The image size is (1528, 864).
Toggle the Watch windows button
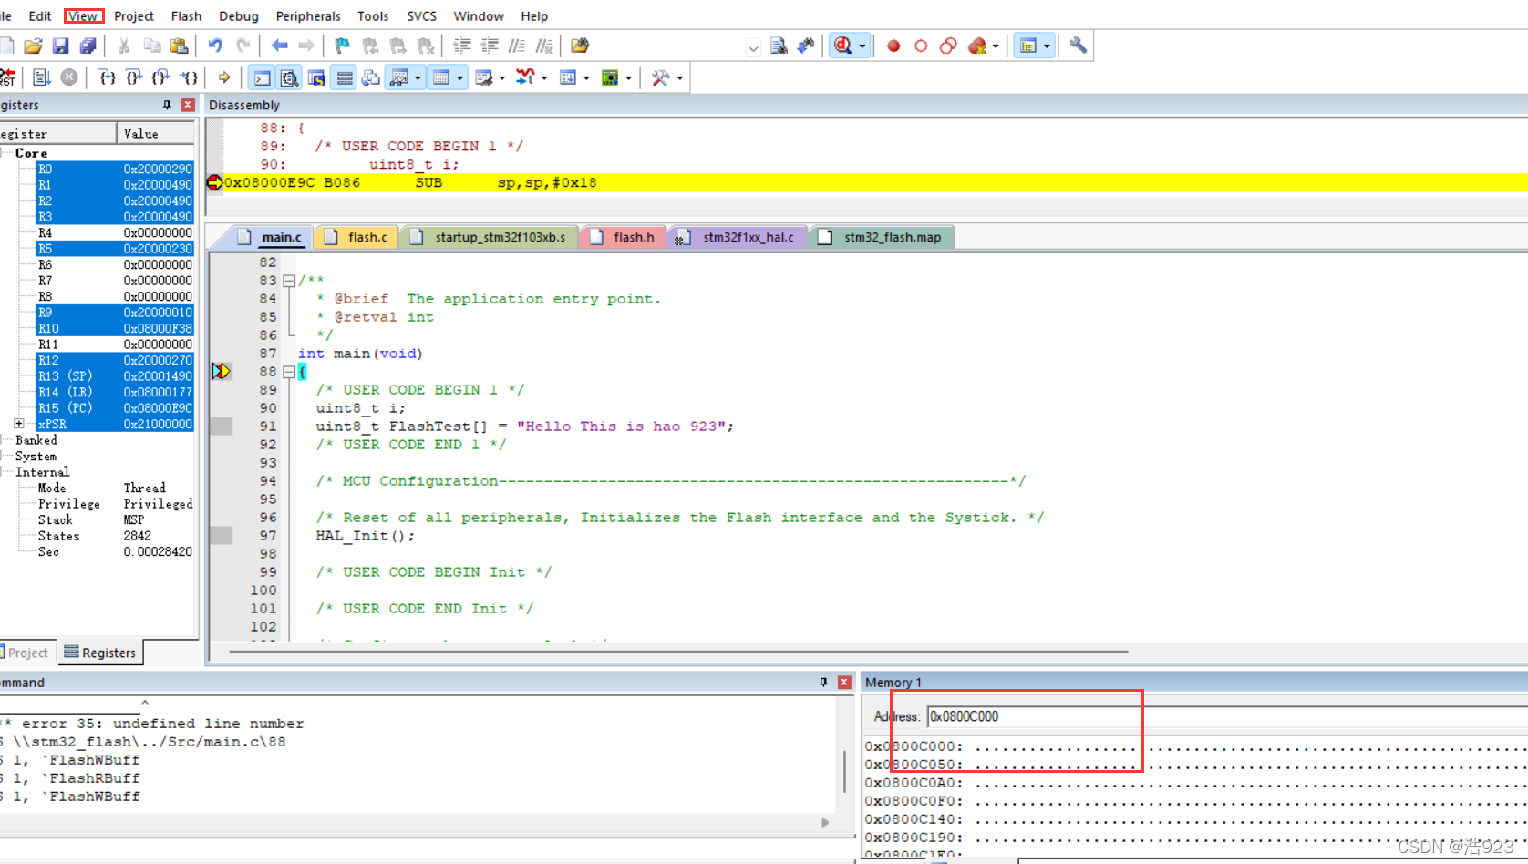(x=398, y=77)
